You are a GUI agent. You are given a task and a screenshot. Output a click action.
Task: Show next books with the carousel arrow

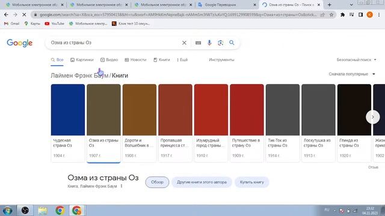(x=373, y=117)
